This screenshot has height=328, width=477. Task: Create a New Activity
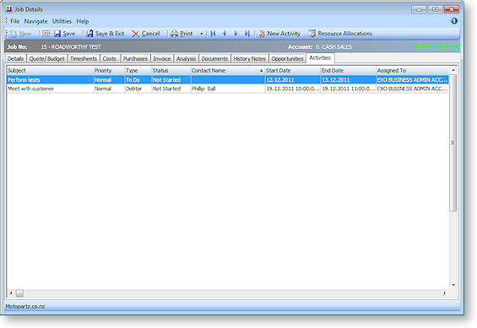coord(279,34)
